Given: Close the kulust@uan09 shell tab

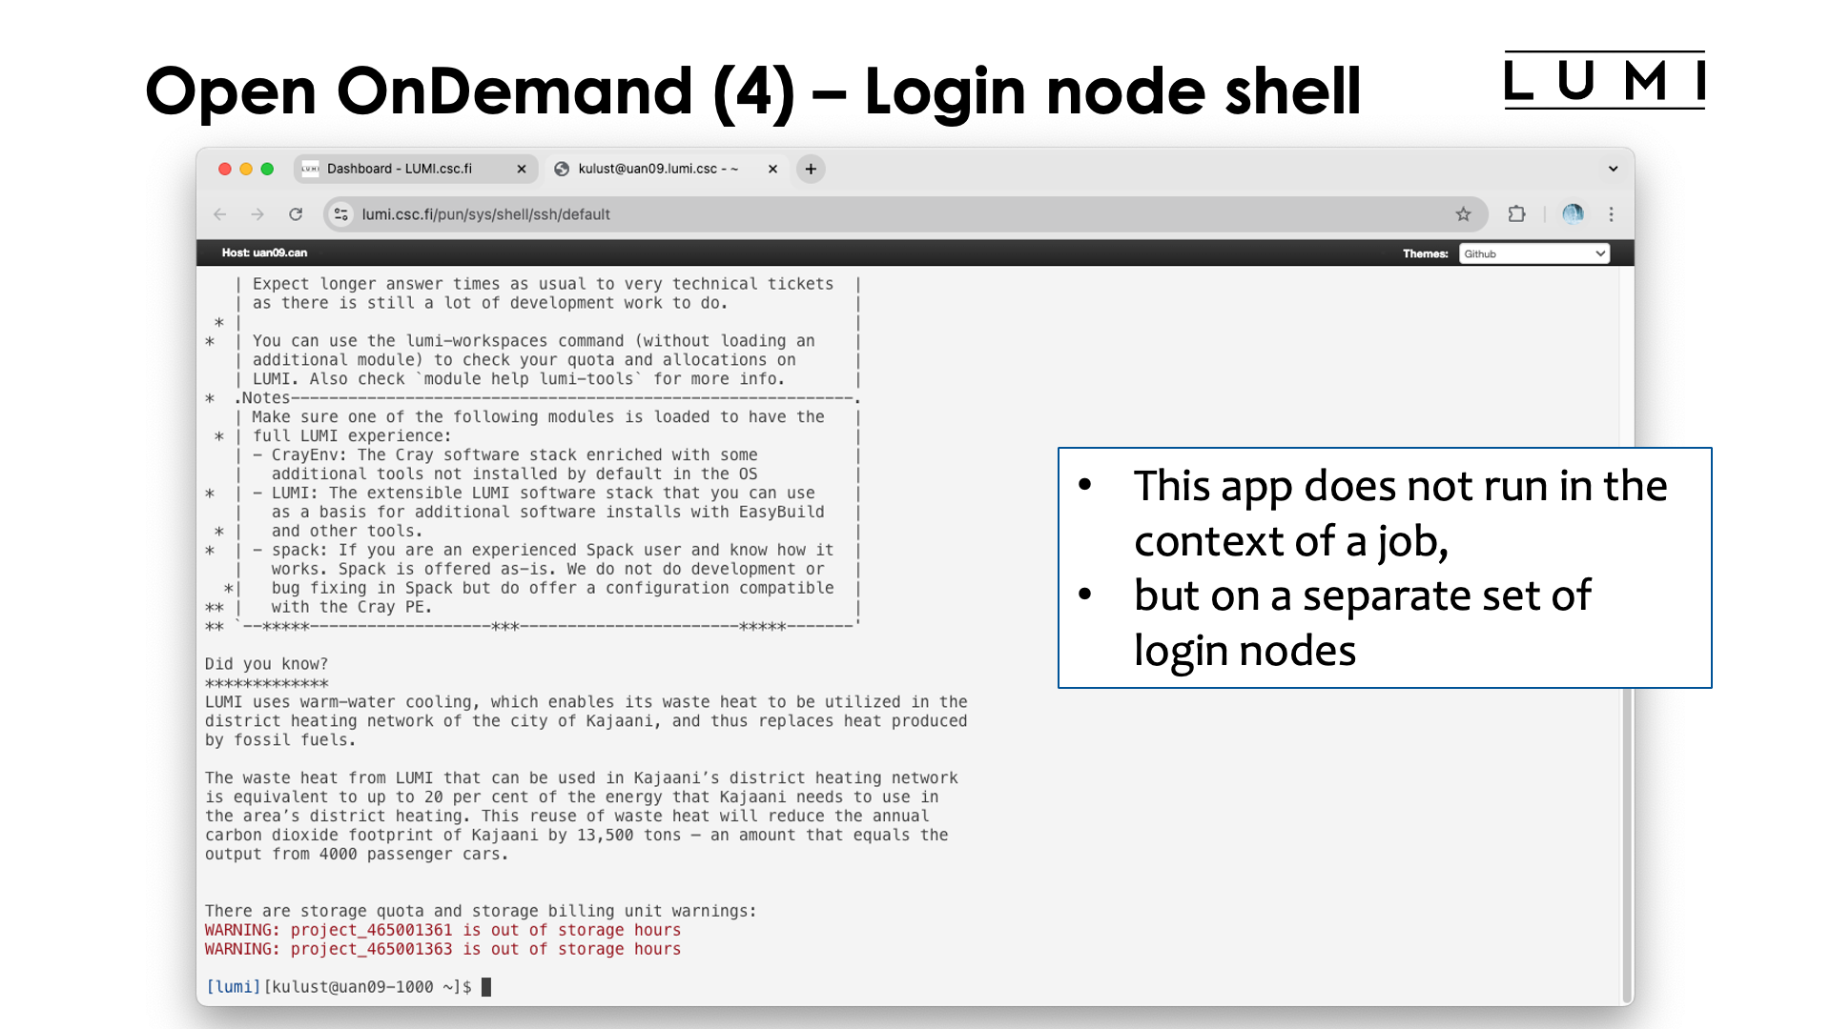Looking at the screenshot, I should point(772,169).
